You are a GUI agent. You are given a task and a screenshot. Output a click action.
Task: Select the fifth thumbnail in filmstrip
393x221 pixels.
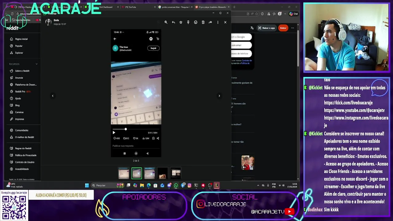pyautogui.click(x=176, y=173)
